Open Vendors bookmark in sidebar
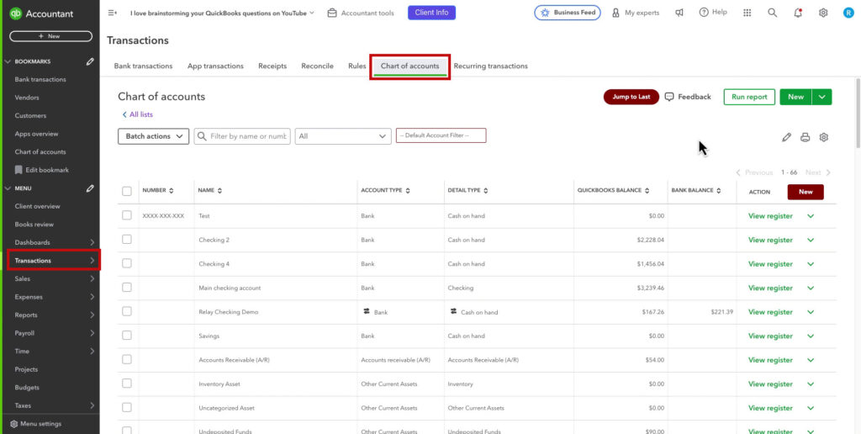This screenshot has width=861, height=434. click(27, 98)
